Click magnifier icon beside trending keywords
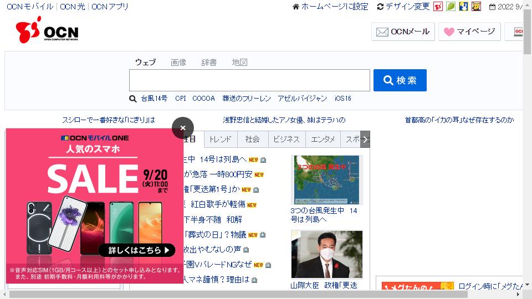This screenshot has width=532, height=299. 133,99
